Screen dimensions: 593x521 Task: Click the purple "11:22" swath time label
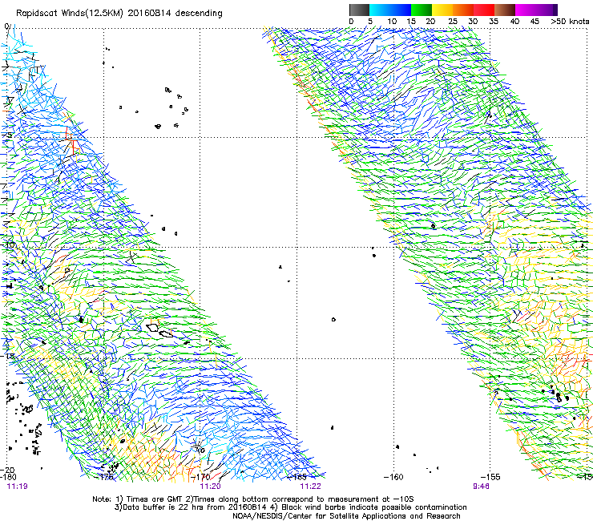310,487
